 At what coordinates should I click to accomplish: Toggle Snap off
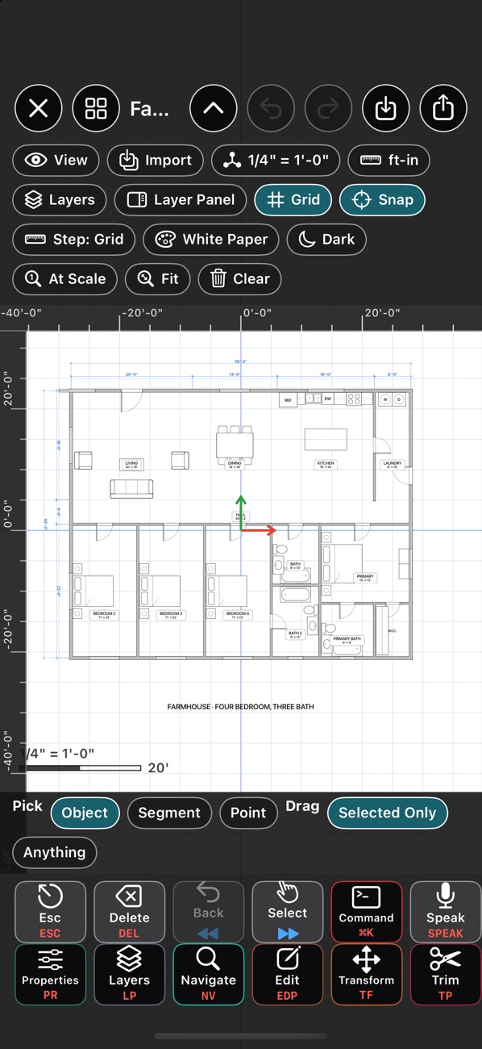coord(382,199)
